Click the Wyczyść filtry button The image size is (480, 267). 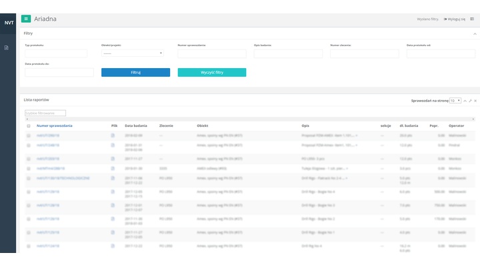211,72
